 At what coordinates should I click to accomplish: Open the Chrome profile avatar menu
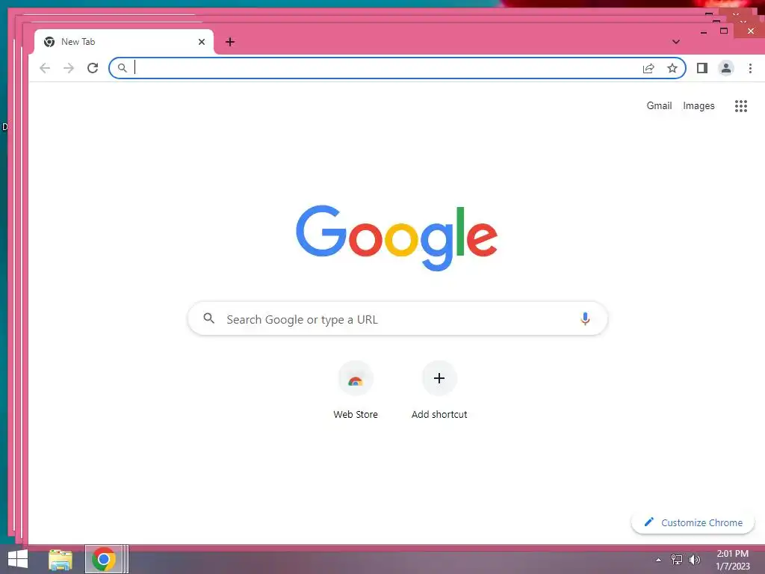click(726, 68)
